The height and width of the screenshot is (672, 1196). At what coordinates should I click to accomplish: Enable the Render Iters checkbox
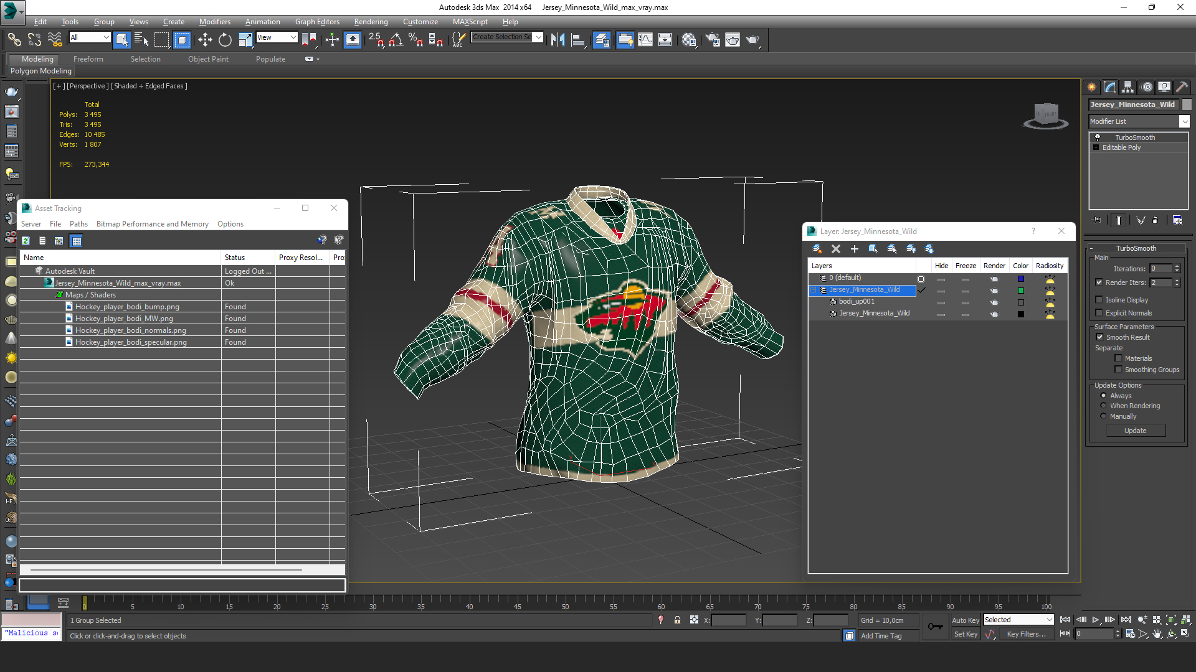click(1099, 282)
